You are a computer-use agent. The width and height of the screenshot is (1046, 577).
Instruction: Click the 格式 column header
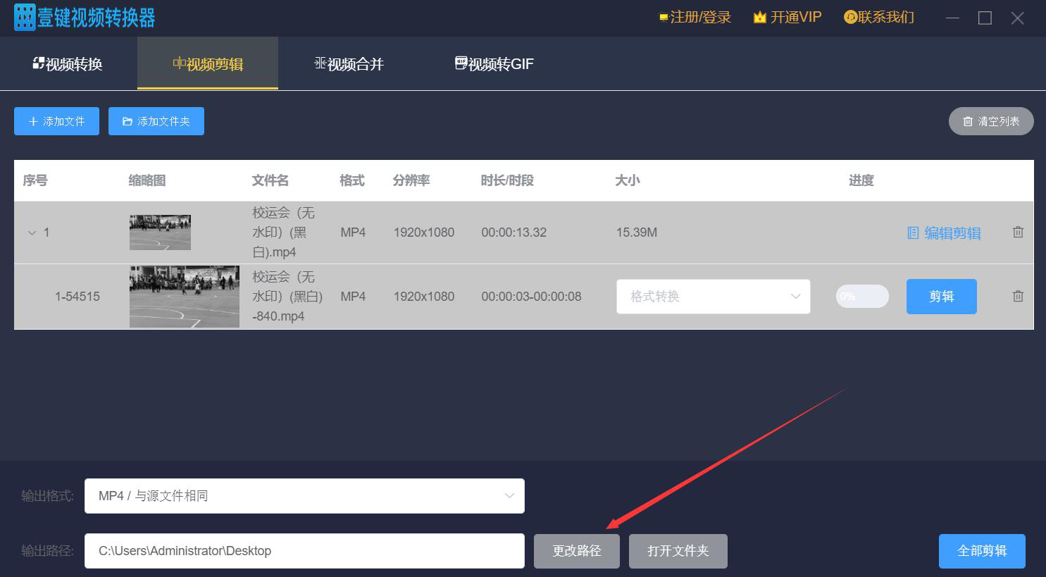pos(352,180)
